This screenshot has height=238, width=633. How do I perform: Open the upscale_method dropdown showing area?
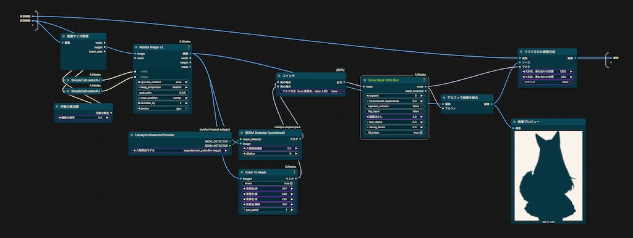[163, 82]
